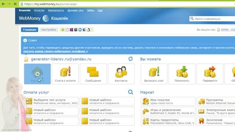Refresh account data with circular arrows icon
This screenshot has height=132, width=235.
click(131, 59)
